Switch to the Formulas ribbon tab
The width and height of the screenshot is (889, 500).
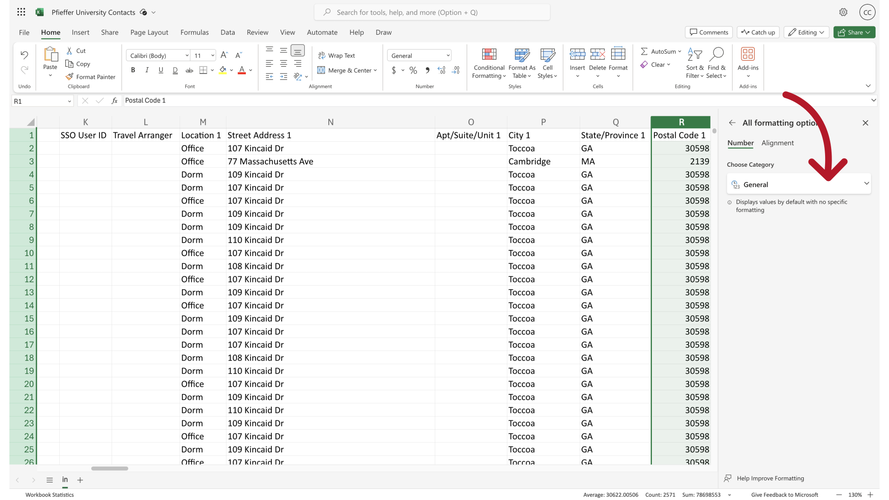pos(194,32)
